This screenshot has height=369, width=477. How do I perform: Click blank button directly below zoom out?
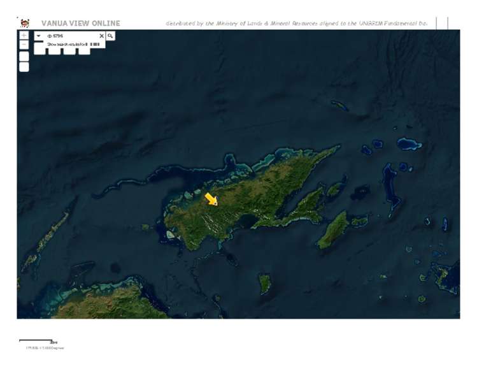[24, 56]
